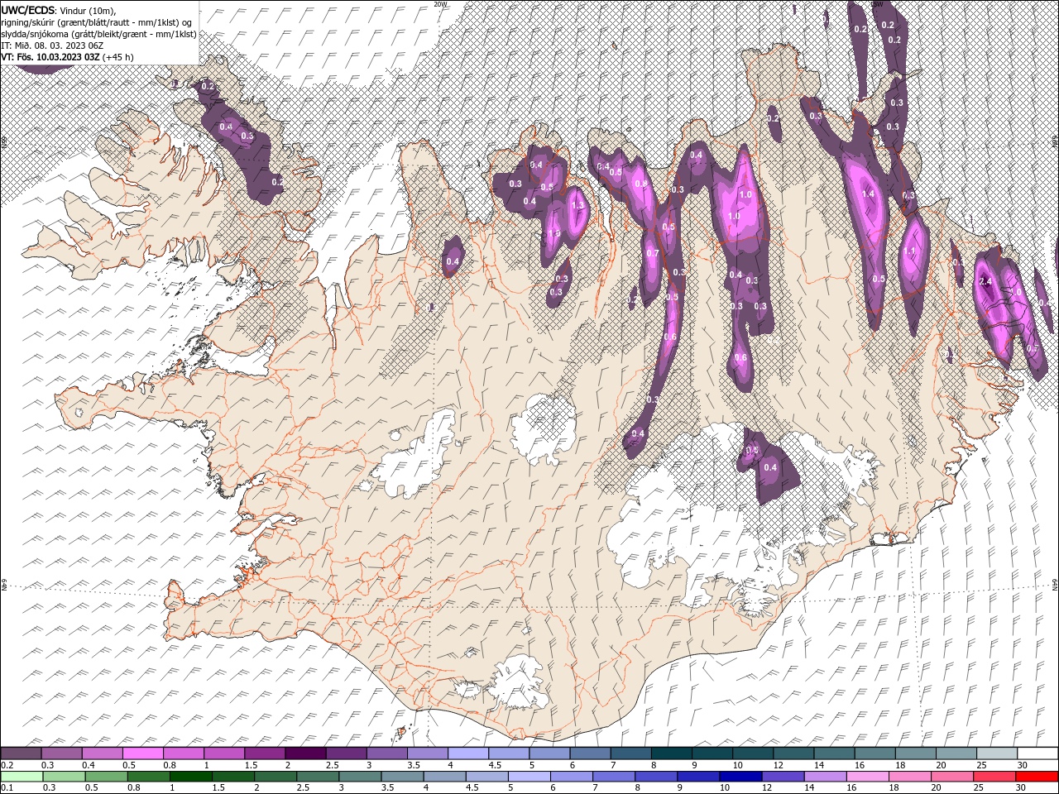Click the '12' label in the snow legend row
Viewport: 1059px width, 794px height.
pyautogui.click(x=778, y=765)
